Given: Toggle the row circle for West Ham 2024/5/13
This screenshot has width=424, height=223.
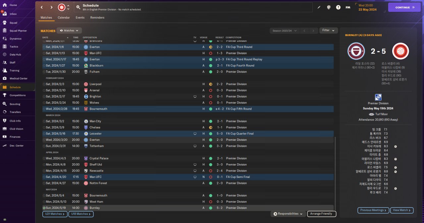Looking at the screenshot, I should 44,202.
